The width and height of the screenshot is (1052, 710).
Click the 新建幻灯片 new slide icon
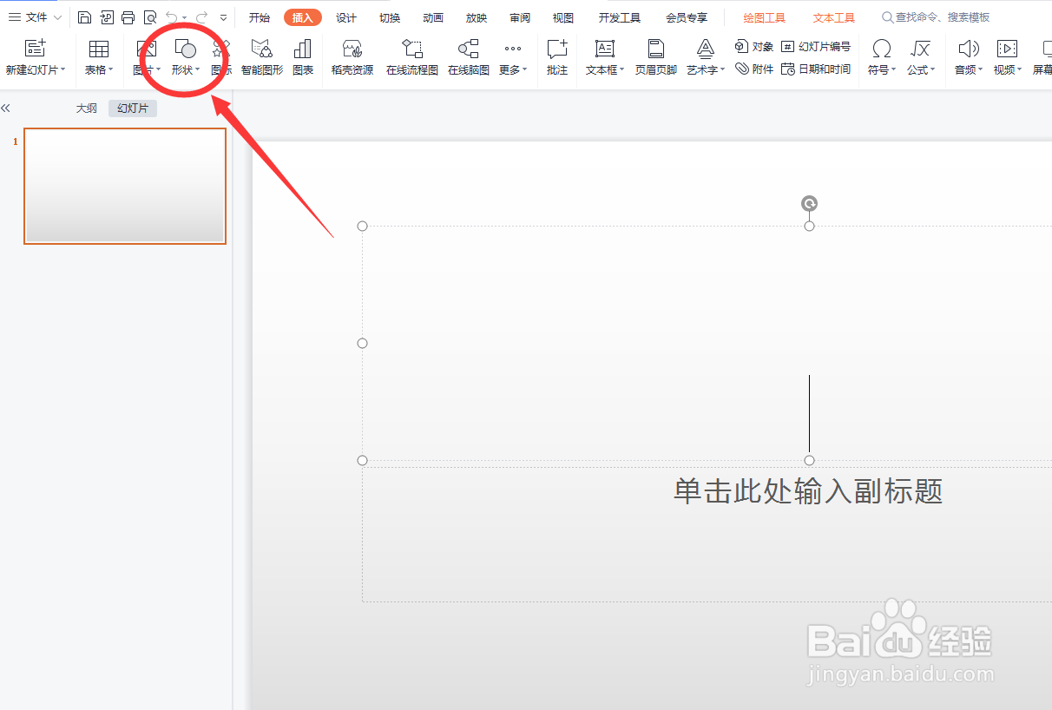pos(35,49)
